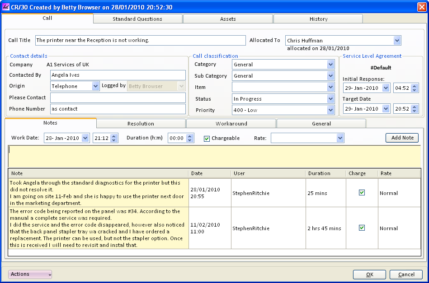
Task: Click the User column header
Action: point(269,173)
